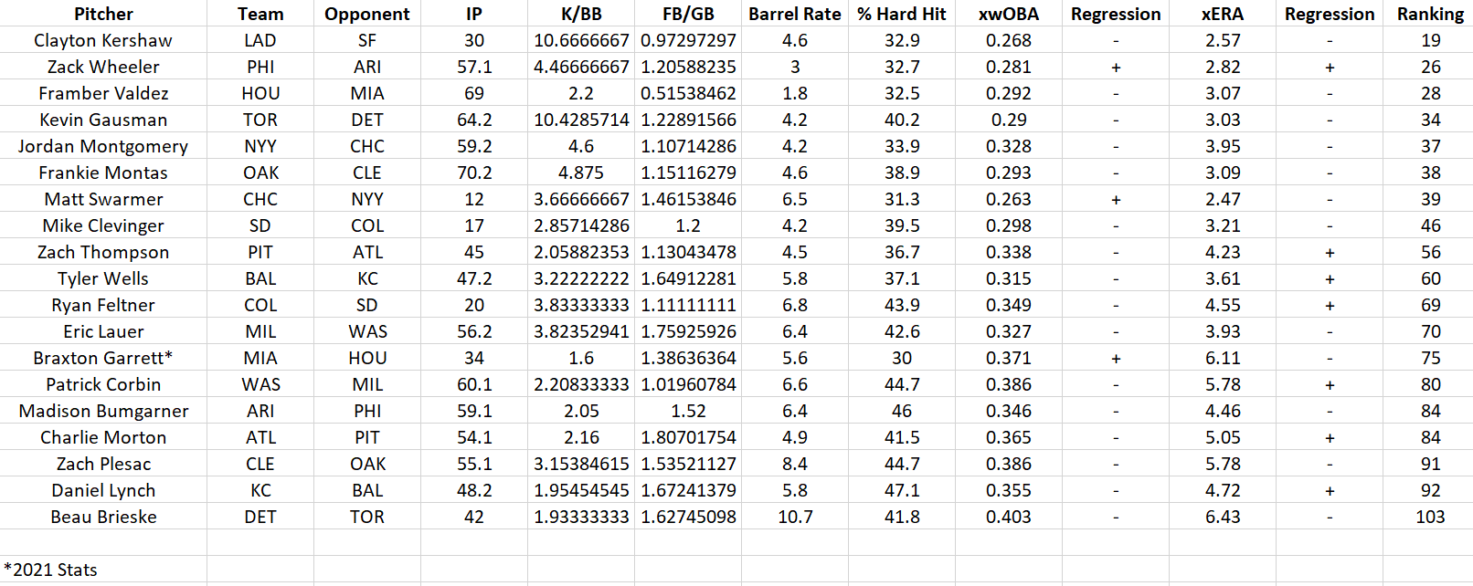Select the *2021 Stats footnote cell

coord(103,570)
